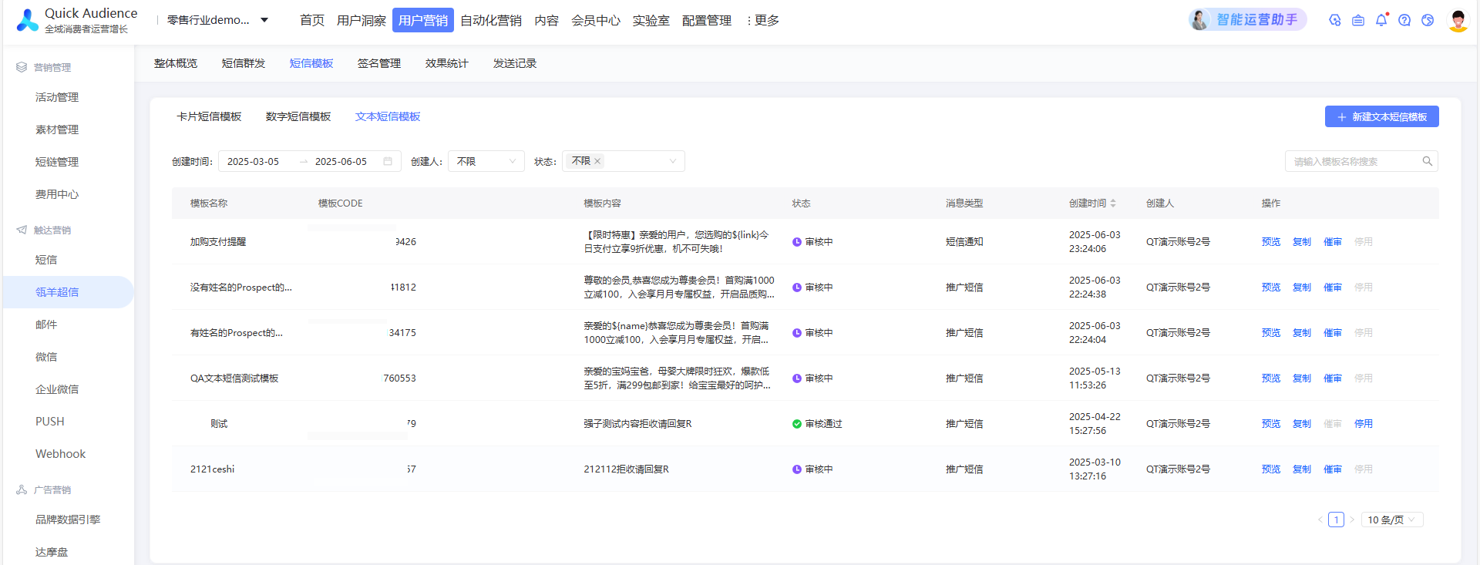Viewport: 1480px width, 565px height.
Task: Open 邮件 in the sidebar
Action: 46,325
